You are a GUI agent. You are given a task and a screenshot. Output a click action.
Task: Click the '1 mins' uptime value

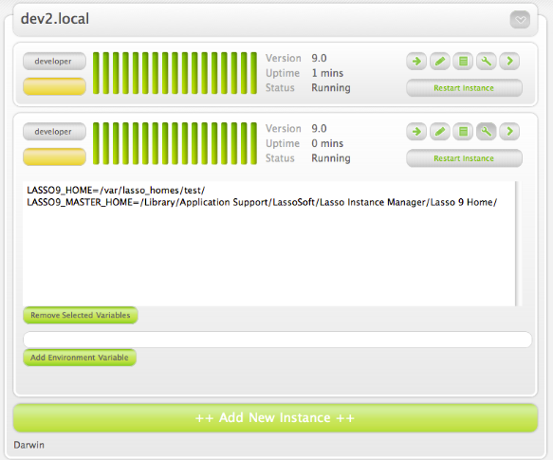click(x=327, y=73)
